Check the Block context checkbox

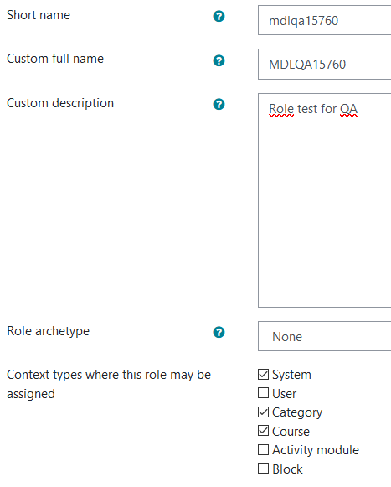click(263, 469)
